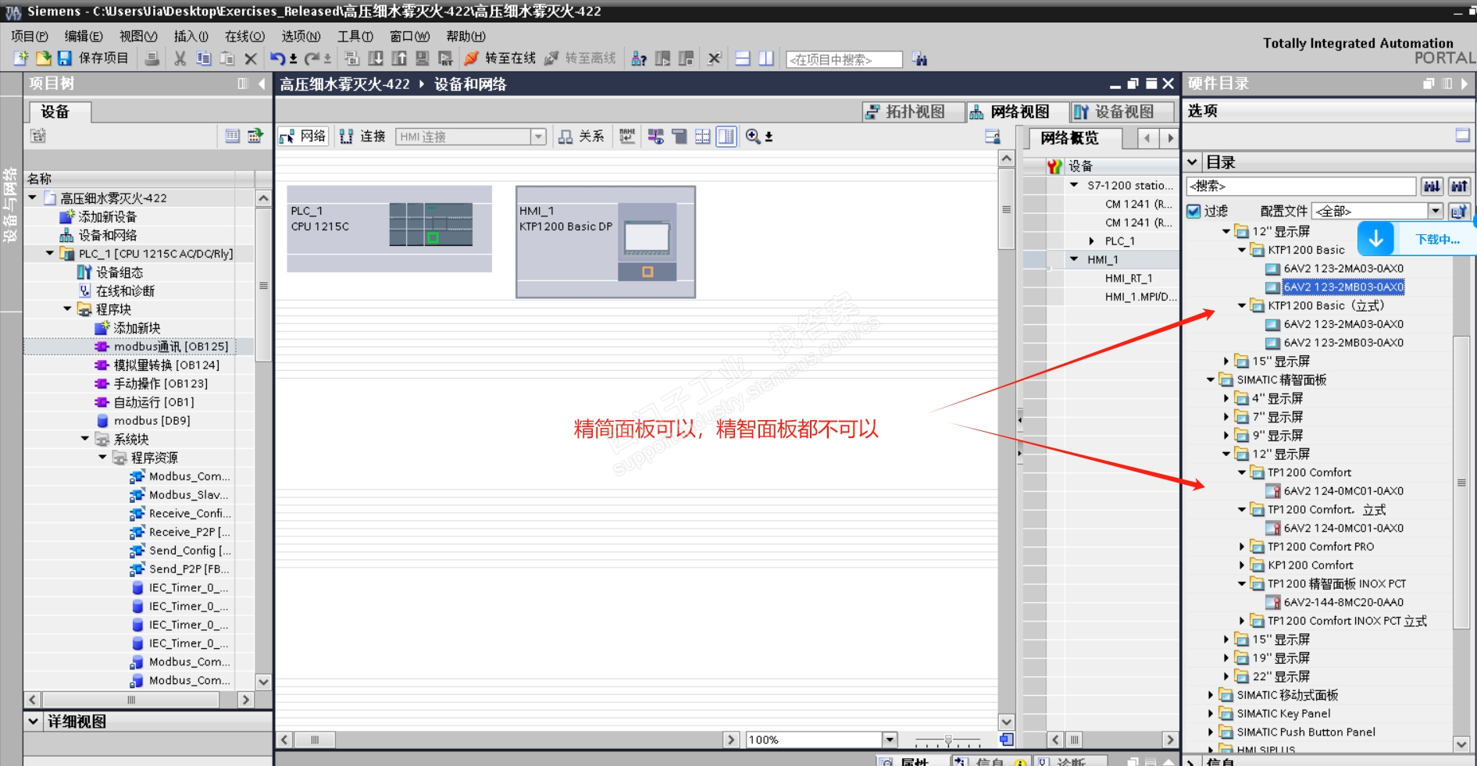Click the upload from device icon

(399, 59)
